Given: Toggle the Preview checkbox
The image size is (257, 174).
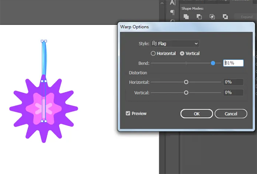Looking at the screenshot, I should coord(128,113).
